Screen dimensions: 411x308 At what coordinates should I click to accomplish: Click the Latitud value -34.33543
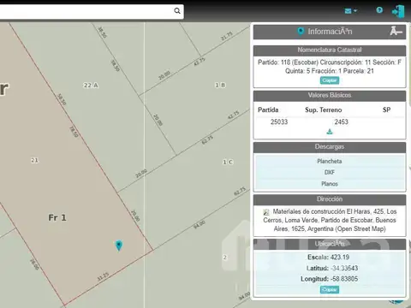[344, 268]
